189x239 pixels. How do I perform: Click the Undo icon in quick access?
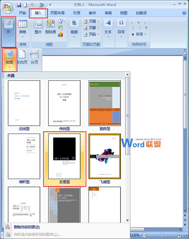(x=32, y=5)
